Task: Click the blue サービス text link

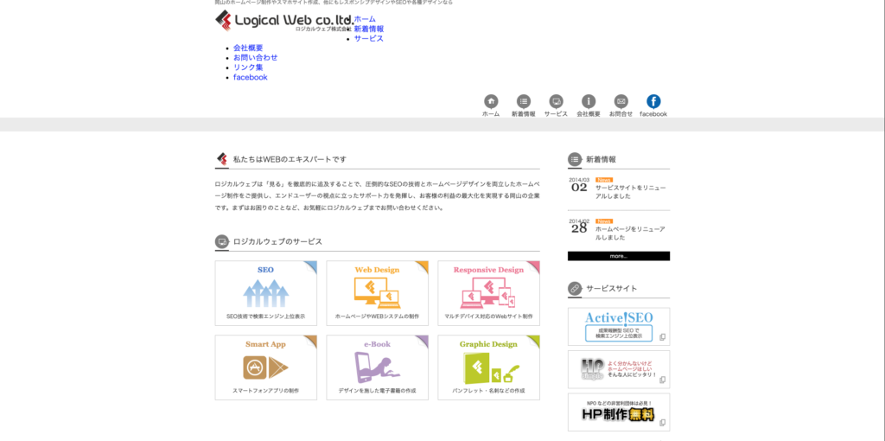Action: tap(368, 38)
